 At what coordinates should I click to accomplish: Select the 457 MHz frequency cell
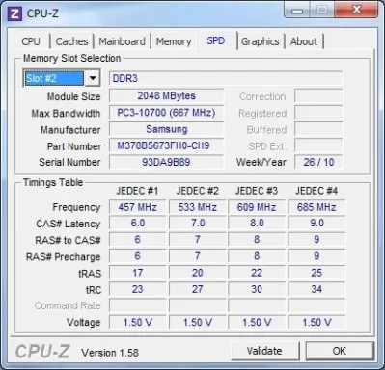(x=137, y=207)
